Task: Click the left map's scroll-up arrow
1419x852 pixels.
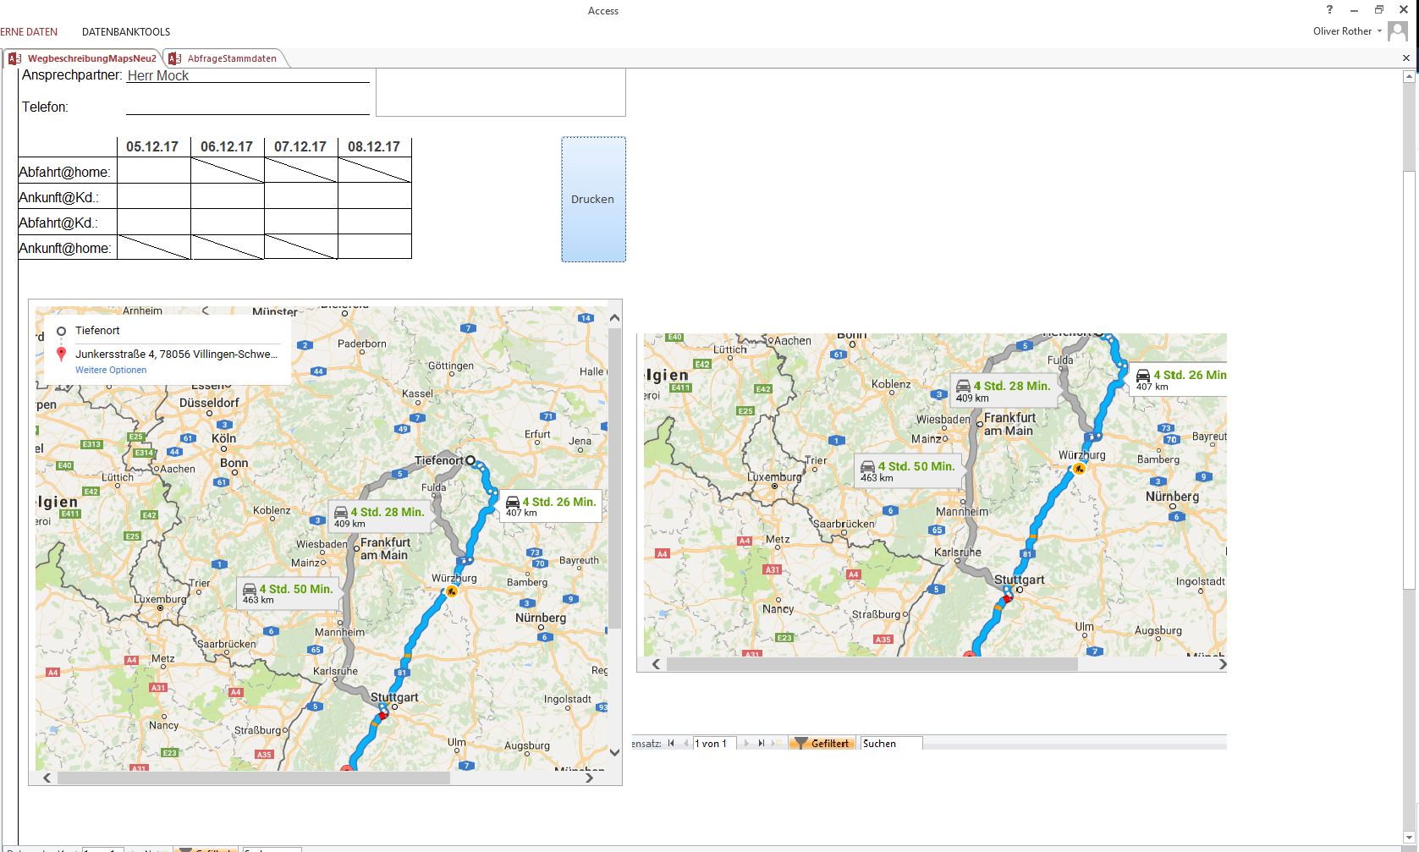Action: (x=614, y=318)
